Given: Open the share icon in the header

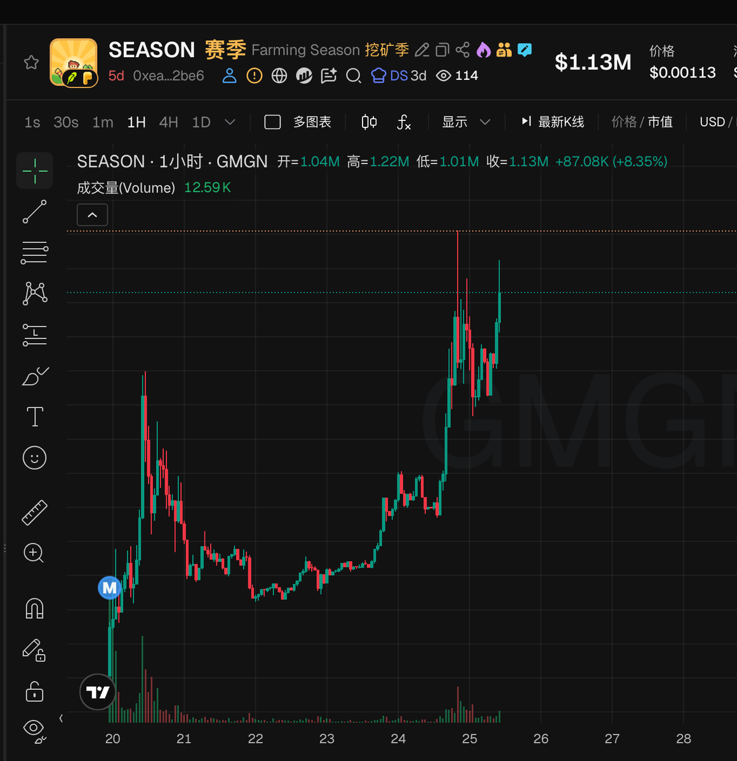Looking at the screenshot, I should tap(463, 50).
